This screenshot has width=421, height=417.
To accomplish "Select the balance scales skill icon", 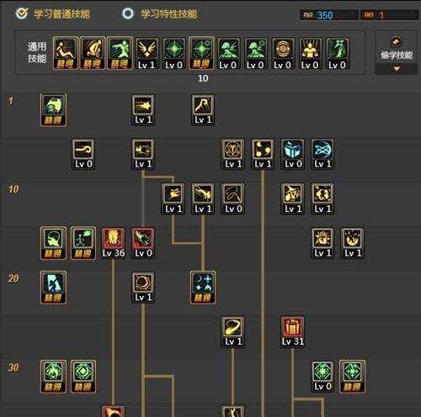I will (232, 154).
